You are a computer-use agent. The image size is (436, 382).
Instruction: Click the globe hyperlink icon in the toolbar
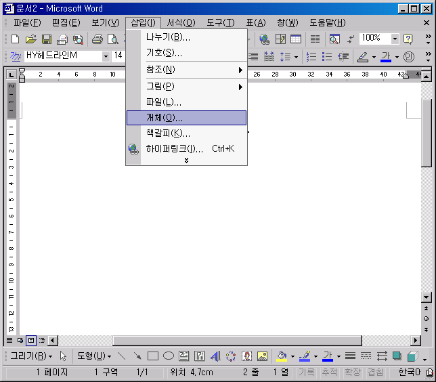[x=265, y=39]
